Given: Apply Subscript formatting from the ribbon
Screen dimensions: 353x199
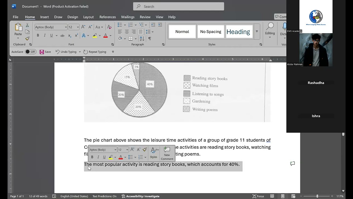Looking at the screenshot, I should [69, 36].
